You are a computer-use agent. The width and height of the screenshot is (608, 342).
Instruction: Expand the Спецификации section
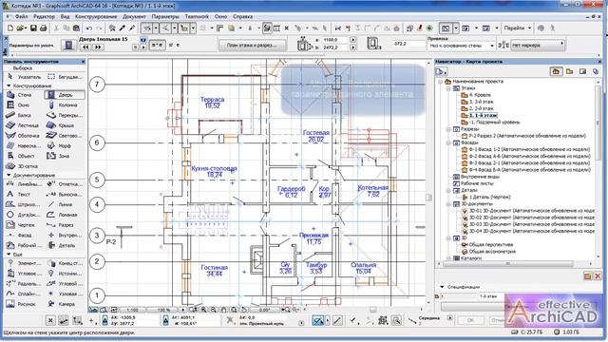[x=442, y=287]
